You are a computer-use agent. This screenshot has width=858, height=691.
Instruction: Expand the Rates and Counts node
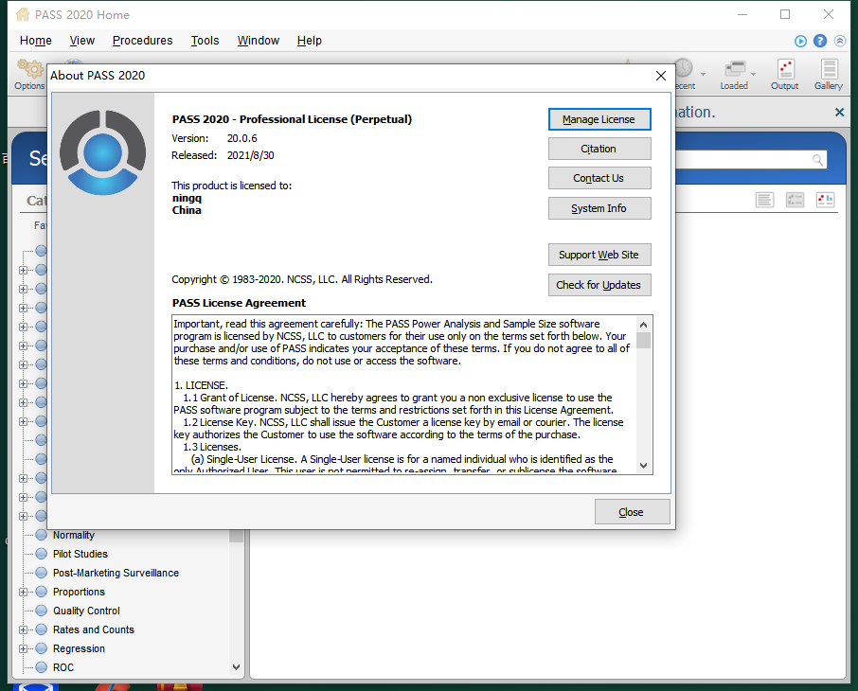[24, 629]
